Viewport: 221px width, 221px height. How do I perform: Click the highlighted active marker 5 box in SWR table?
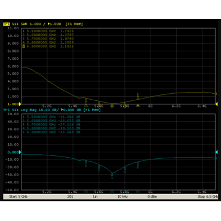[23, 47]
